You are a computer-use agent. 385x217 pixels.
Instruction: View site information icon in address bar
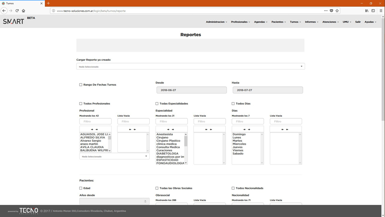coord(53,11)
